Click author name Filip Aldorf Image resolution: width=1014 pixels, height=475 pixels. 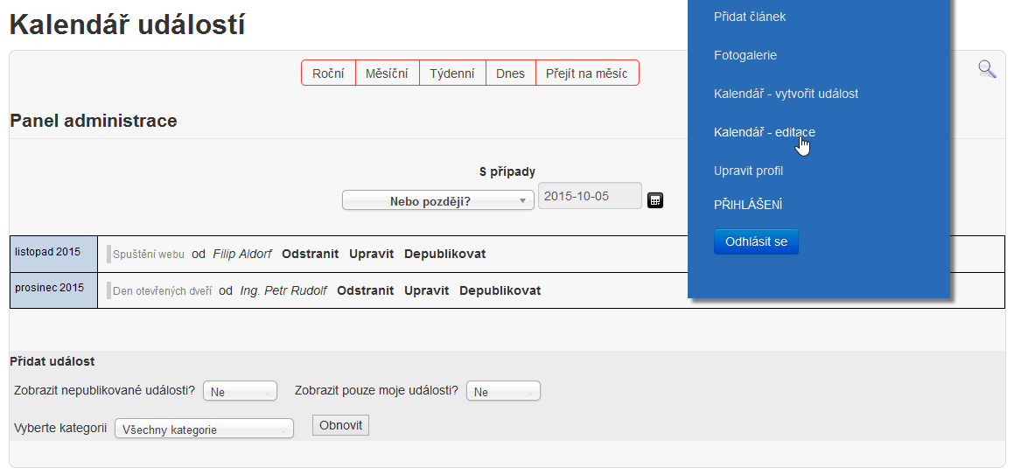242,254
